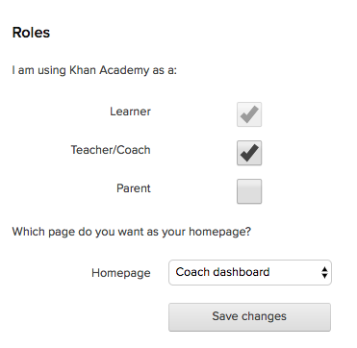The image size is (357, 348).
Task: Click the Parent label text
Action: pos(134,188)
